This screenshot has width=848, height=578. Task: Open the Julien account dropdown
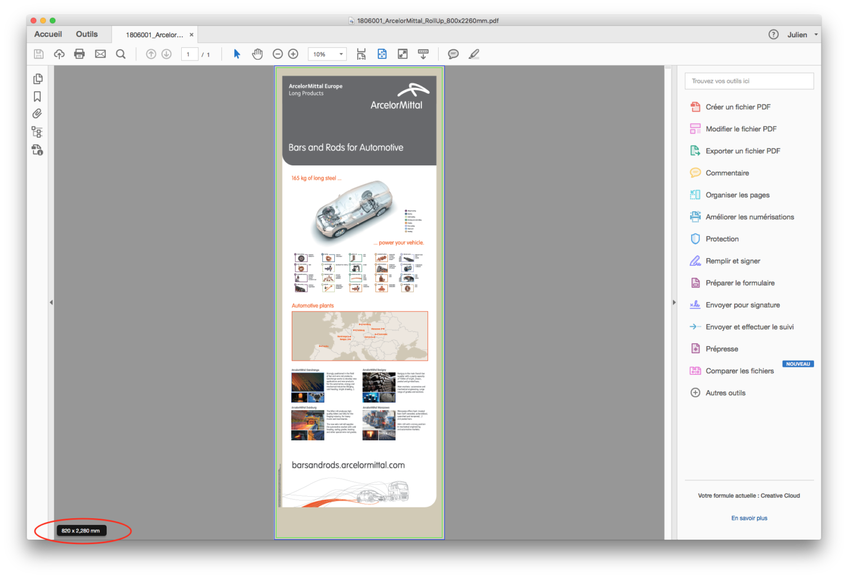point(802,35)
